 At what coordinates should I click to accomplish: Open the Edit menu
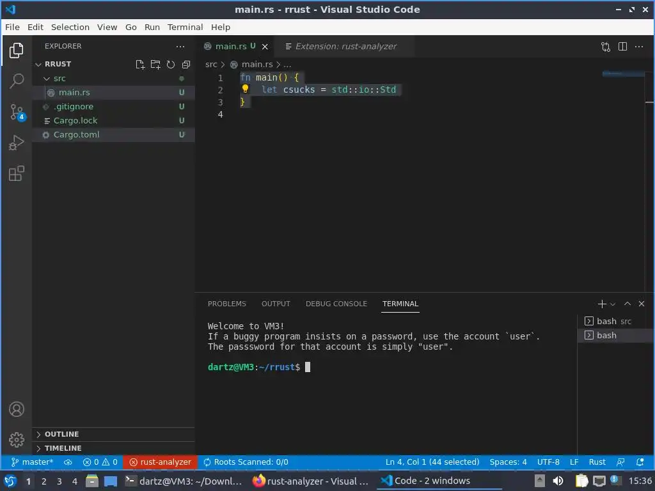pyautogui.click(x=36, y=27)
